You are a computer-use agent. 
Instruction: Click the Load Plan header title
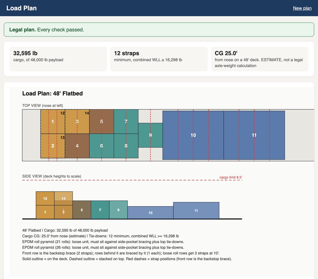21,8
